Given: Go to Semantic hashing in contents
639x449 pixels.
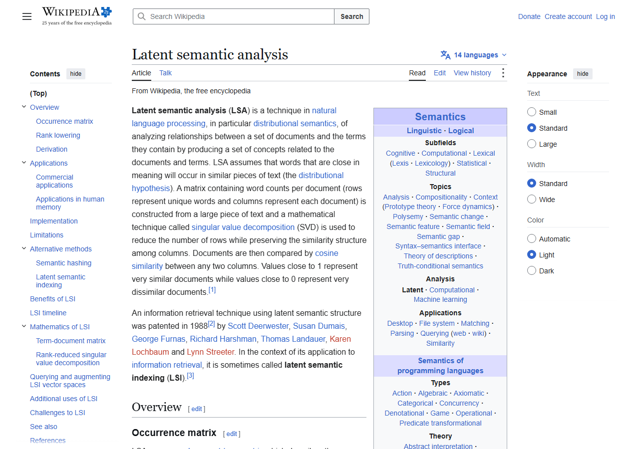Looking at the screenshot, I should pos(63,263).
